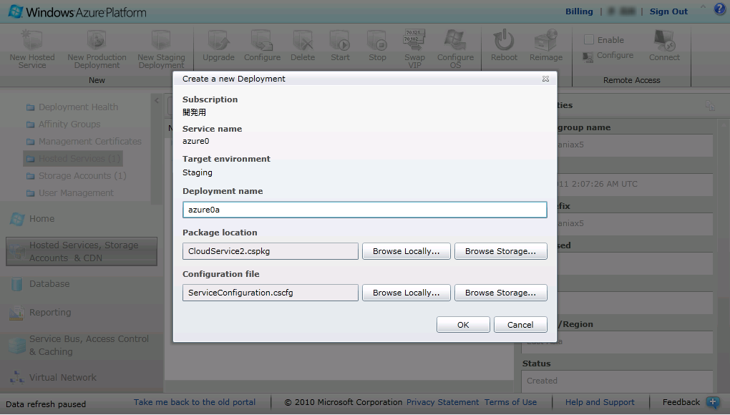Click the Feedback button icon
730x415 pixels.
[x=713, y=402]
